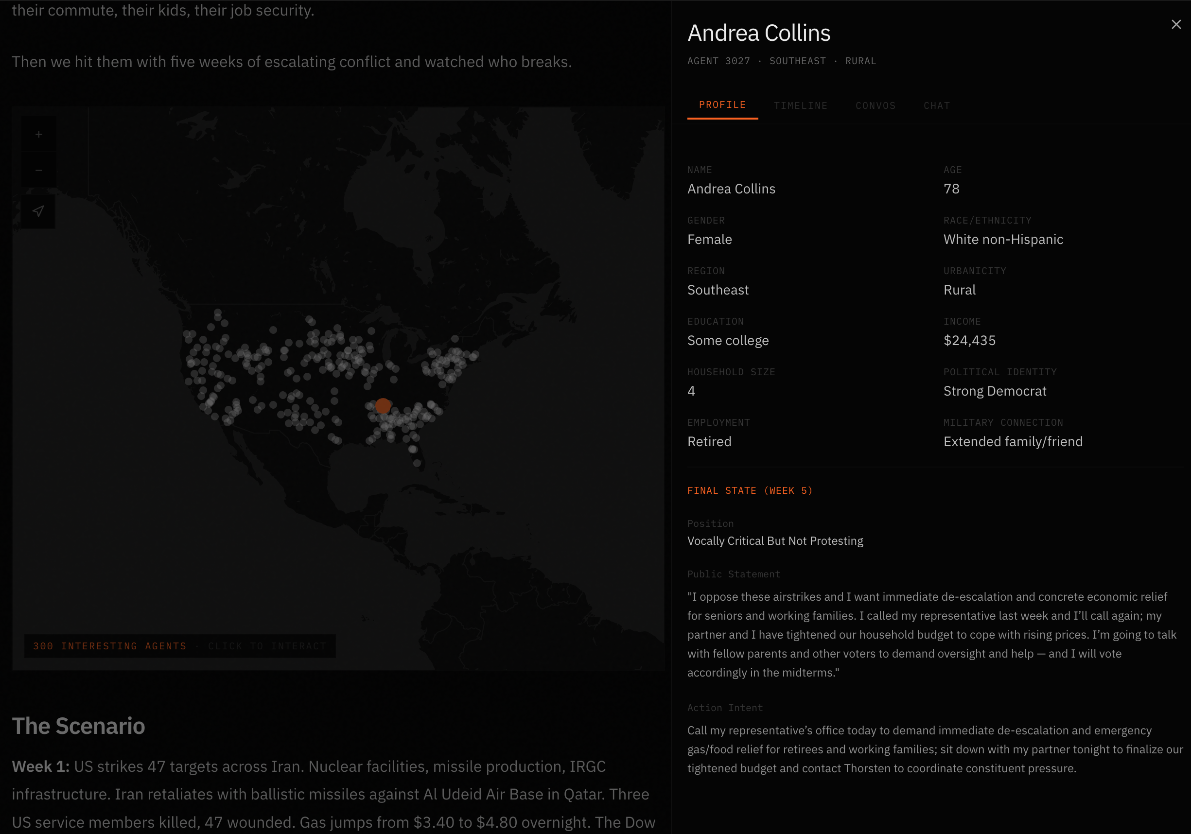Viewport: 1191px width, 834px height.
Task: Click the FINAL STATE (WEEK 5) heading
Action: pyautogui.click(x=750, y=490)
